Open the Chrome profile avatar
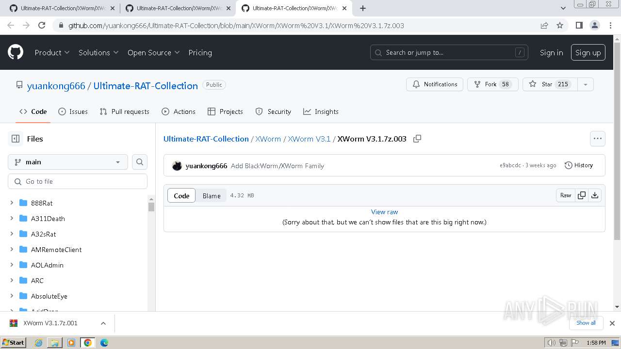This screenshot has height=349, width=621. point(594,25)
